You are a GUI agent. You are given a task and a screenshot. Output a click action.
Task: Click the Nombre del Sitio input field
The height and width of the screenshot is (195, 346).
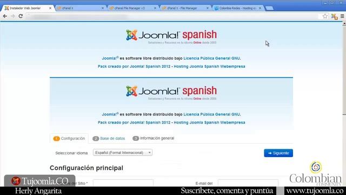123,183
